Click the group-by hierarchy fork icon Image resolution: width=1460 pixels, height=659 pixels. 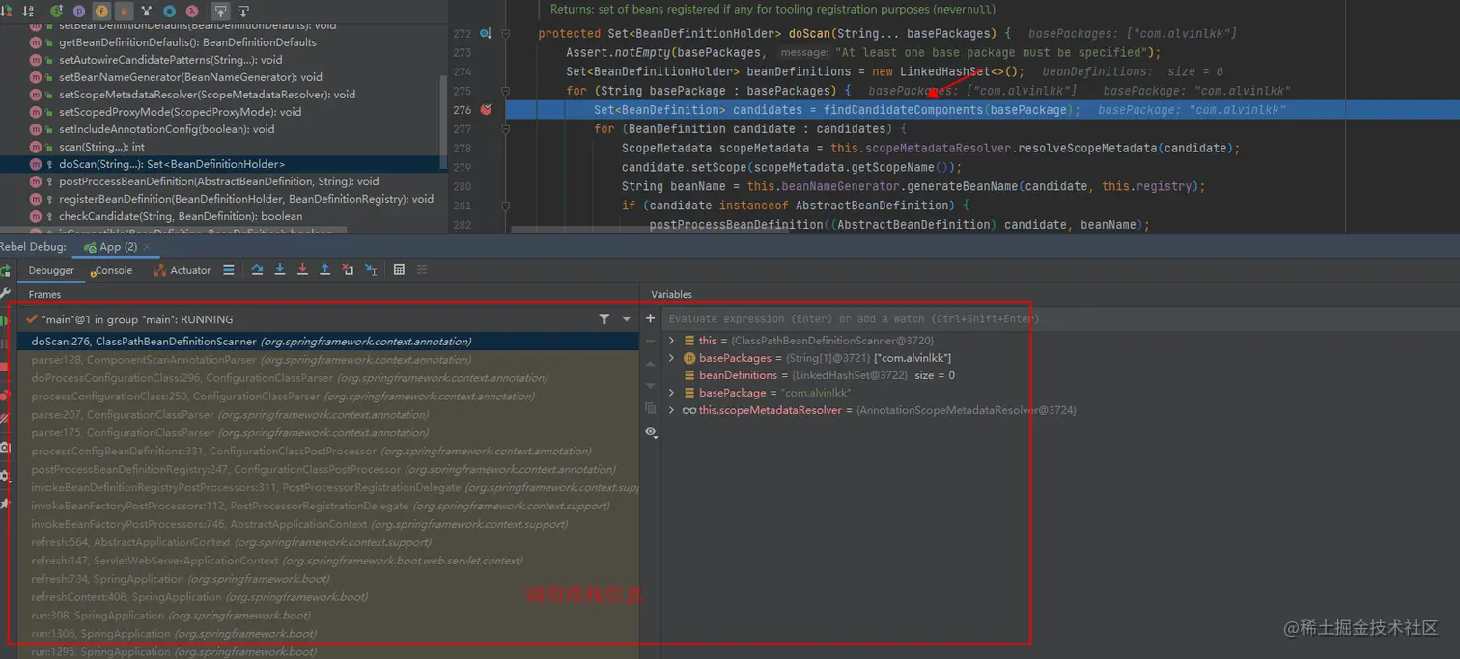pyautogui.click(x=147, y=12)
